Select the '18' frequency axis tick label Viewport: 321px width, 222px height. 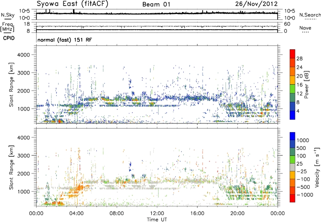(27, 24)
